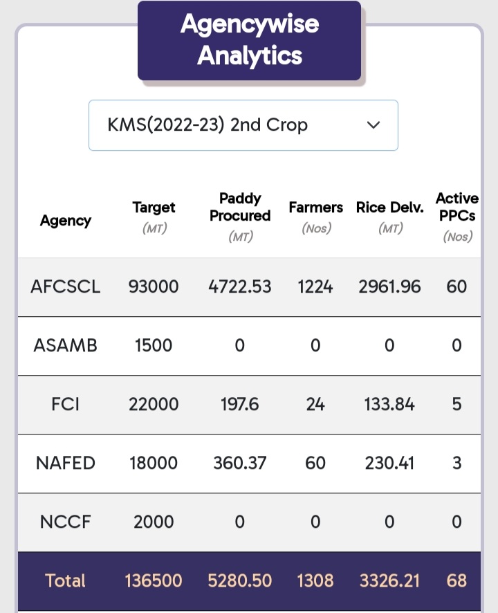Select the NAFED agency row

click(x=66, y=463)
